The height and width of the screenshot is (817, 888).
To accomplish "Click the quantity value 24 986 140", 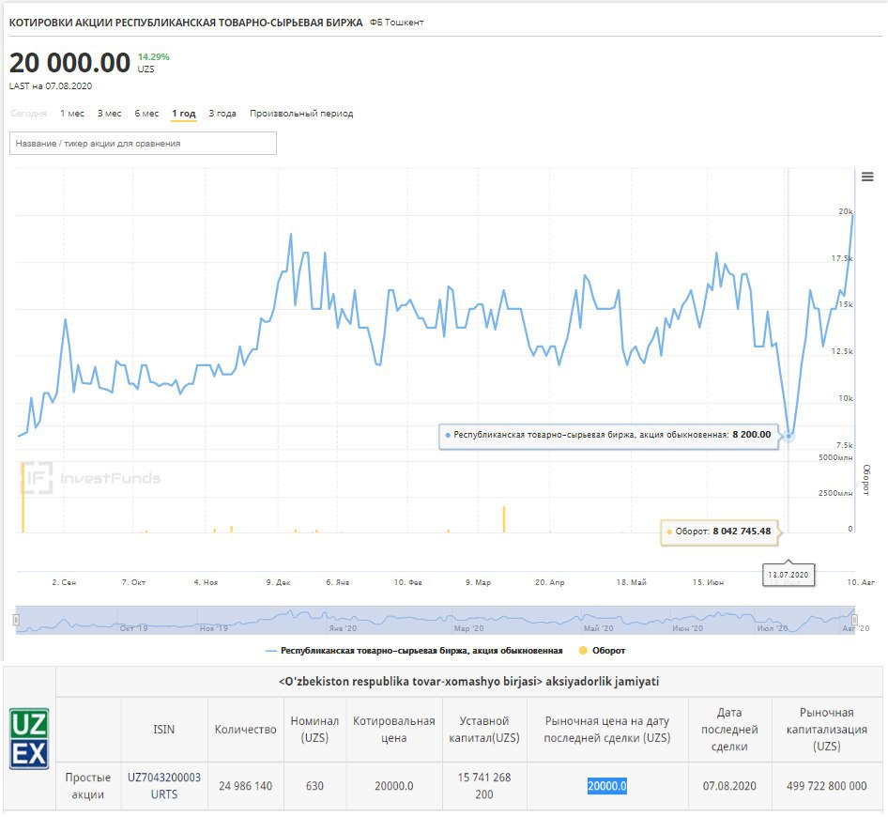I will pyautogui.click(x=245, y=786).
